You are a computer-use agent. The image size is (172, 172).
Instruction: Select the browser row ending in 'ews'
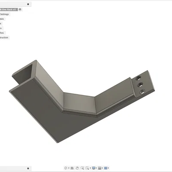click(2, 19)
